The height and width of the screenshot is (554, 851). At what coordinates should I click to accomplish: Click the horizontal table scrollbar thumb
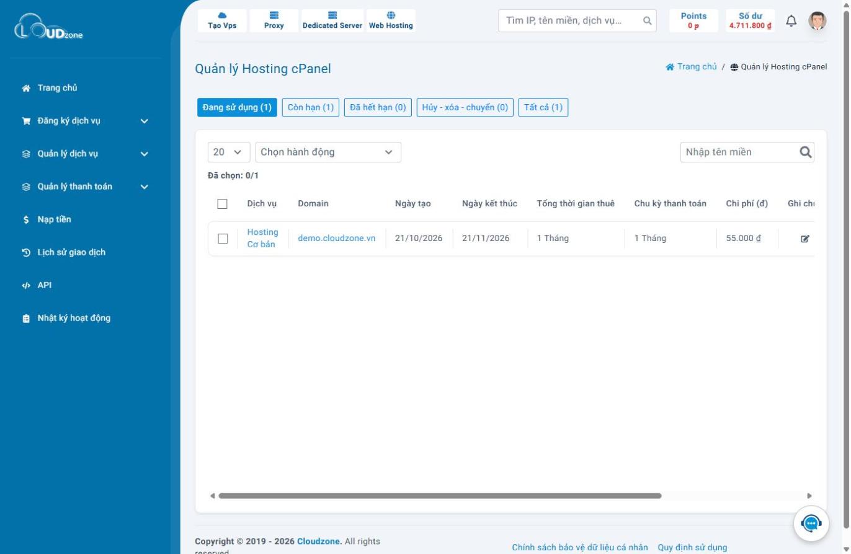tap(440, 496)
